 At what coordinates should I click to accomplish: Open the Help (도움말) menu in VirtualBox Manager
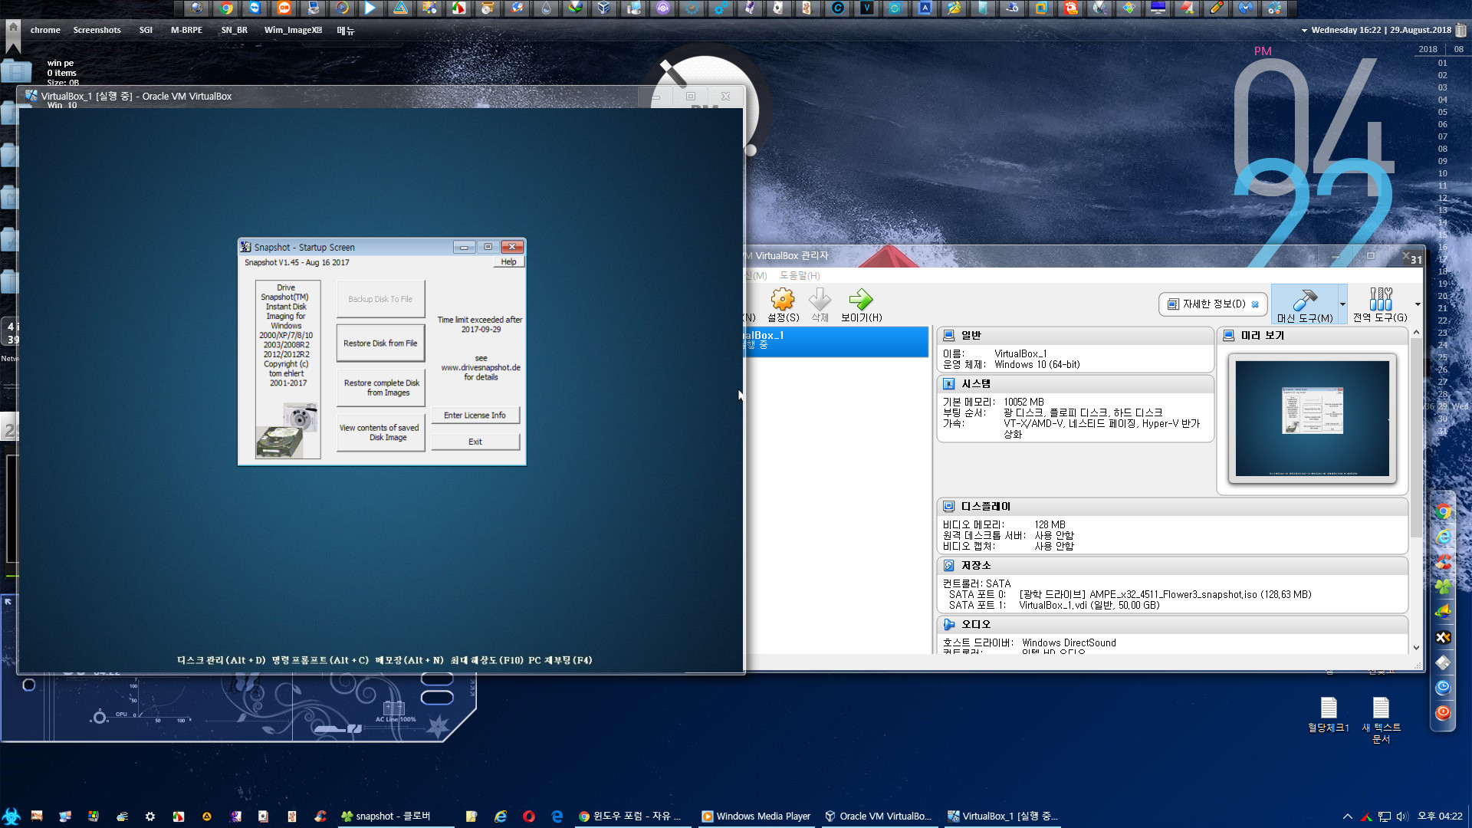click(799, 275)
